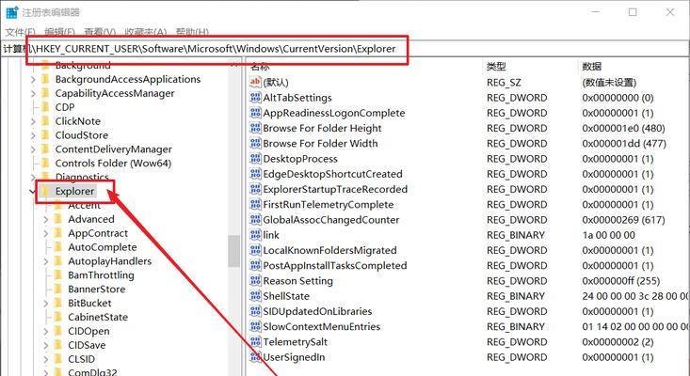690x376 pixels.
Task: Open the 查看(V) menu
Action: click(x=100, y=33)
